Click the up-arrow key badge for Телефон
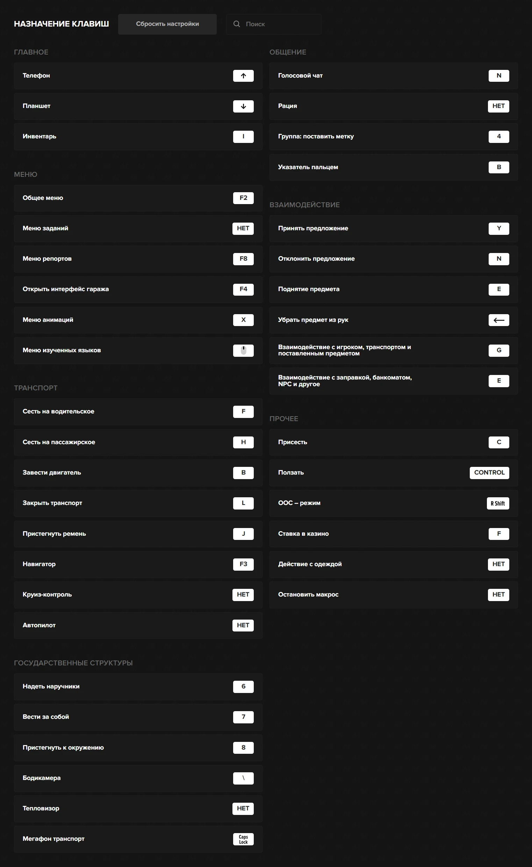 [x=243, y=75]
